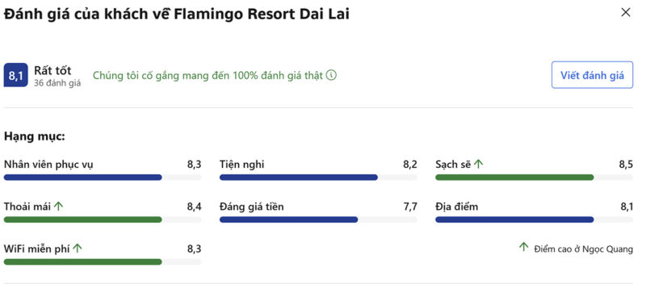Click the Tiện nghi rating bar
Image resolution: width=646 pixels, height=297 pixels.
click(x=318, y=177)
